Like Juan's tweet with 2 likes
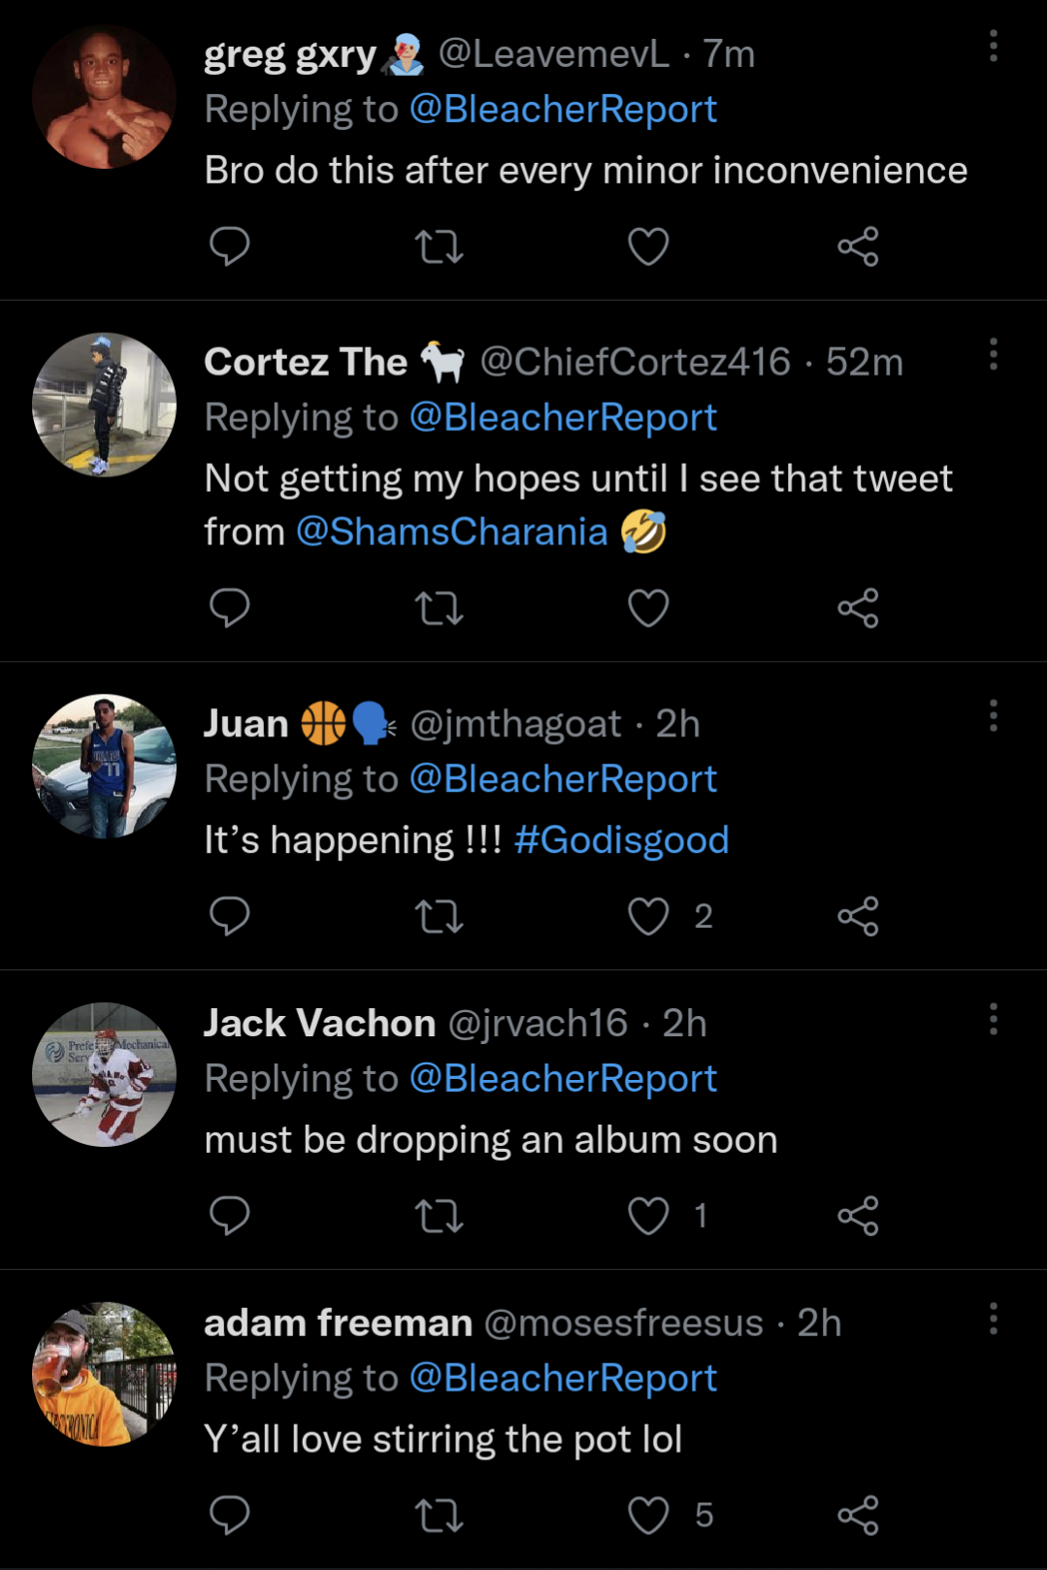Screen dimensions: 1047x1570 pos(648,916)
